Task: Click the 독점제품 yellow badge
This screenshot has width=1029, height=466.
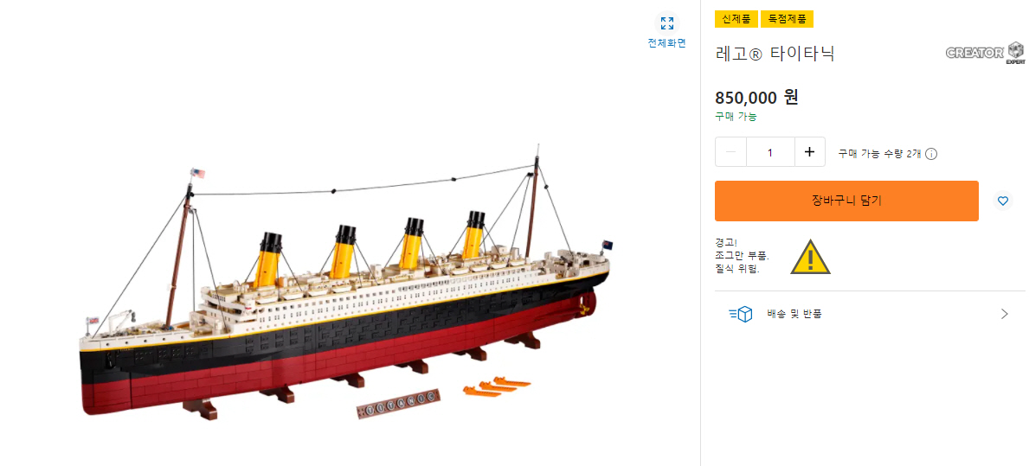Action: [787, 19]
